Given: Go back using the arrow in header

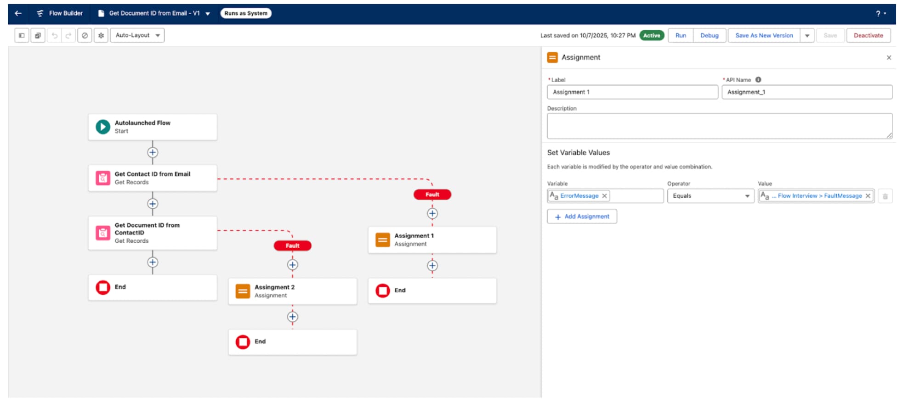Looking at the screenshot, I should [18, 13].
